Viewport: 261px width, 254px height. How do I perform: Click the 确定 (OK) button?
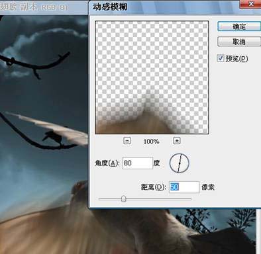click(x=239, y=26)
